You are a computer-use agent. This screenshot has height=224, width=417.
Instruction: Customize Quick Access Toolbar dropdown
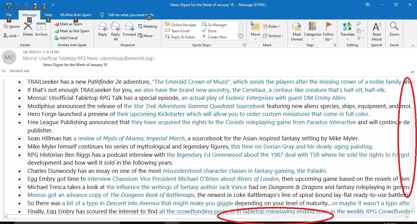[x=53, y=5]
